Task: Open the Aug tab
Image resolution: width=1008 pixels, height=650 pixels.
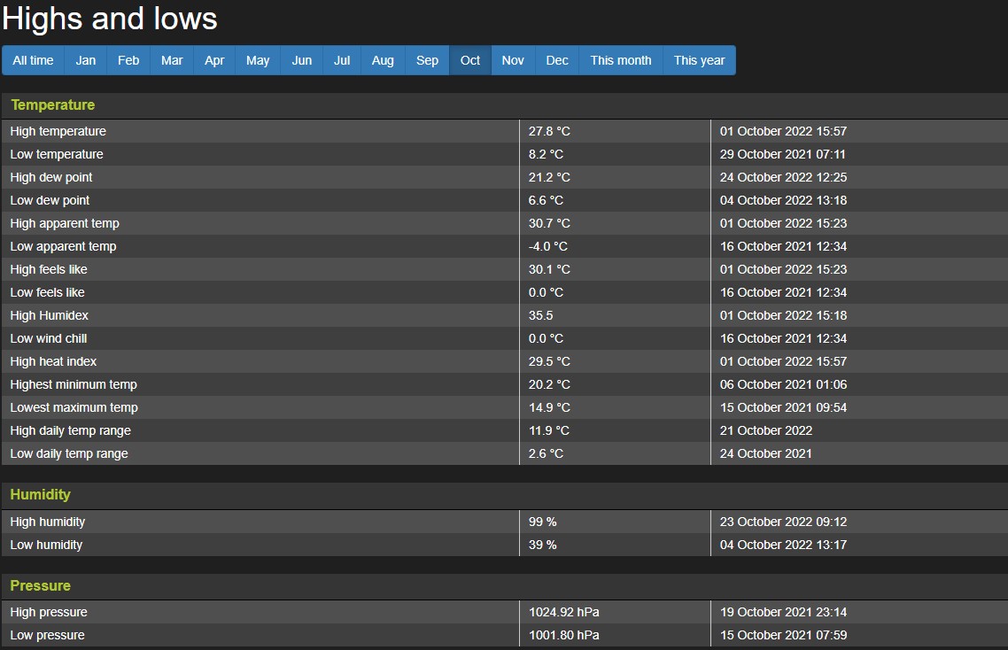Action: 383,60
